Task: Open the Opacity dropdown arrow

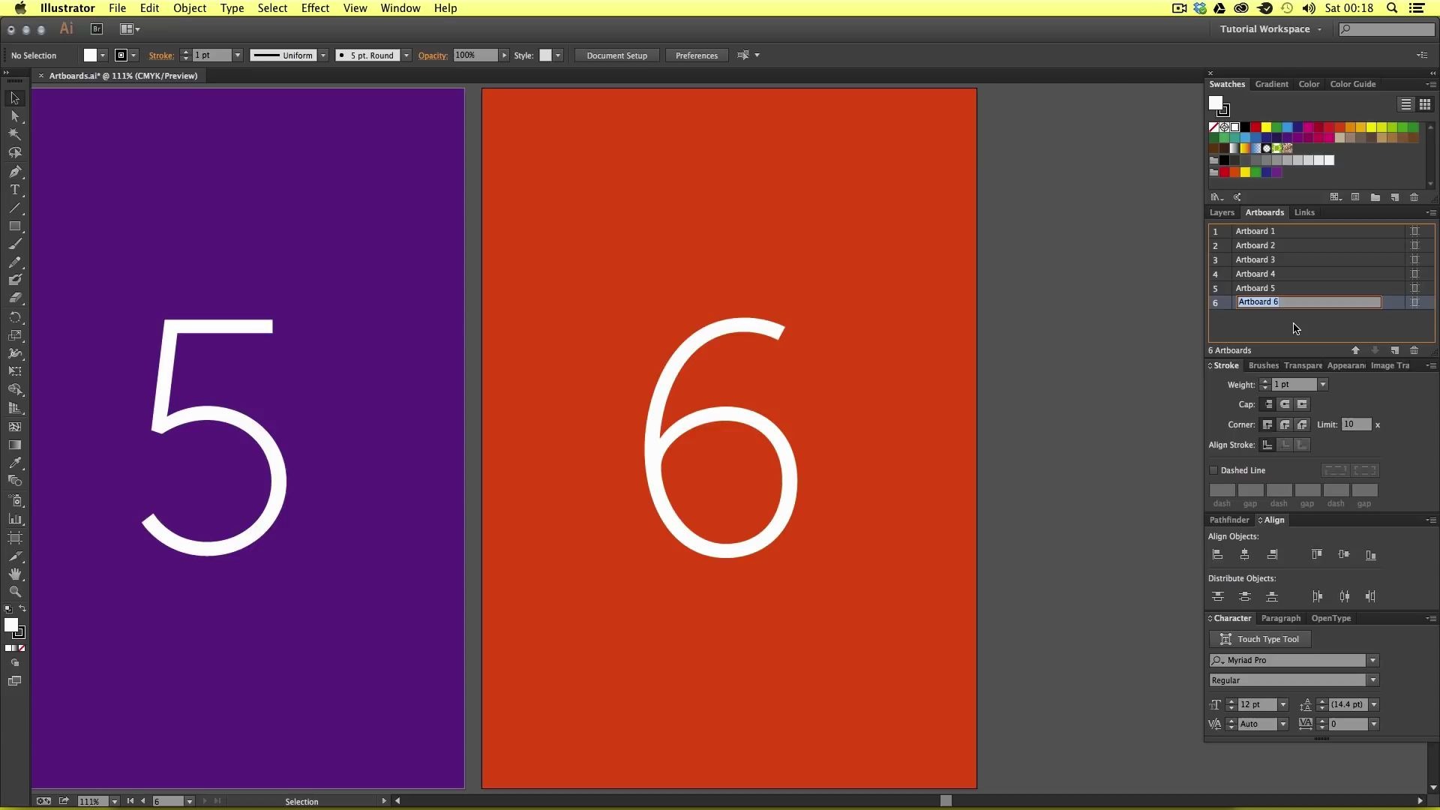Action: coord(504,55)
